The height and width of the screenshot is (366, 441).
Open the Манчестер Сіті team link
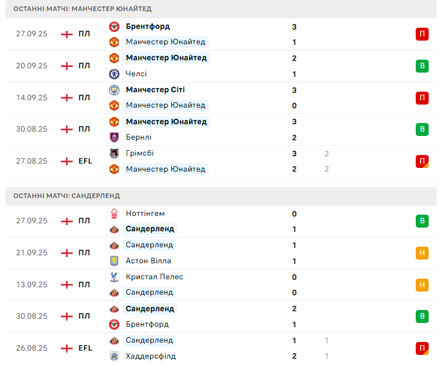pyautogui.click(x=155, y=90)
